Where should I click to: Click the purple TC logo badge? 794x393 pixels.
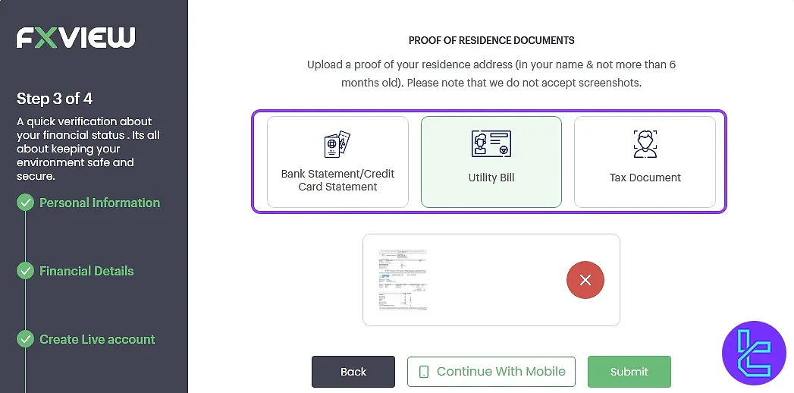(x=753, y=353)
